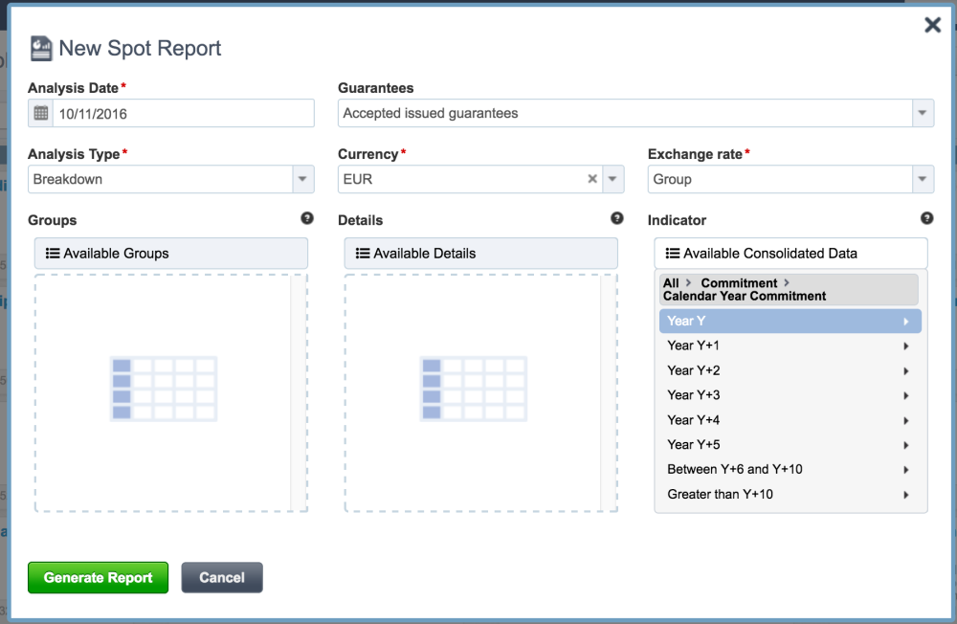Open the Available Groups list

(171, 254)
